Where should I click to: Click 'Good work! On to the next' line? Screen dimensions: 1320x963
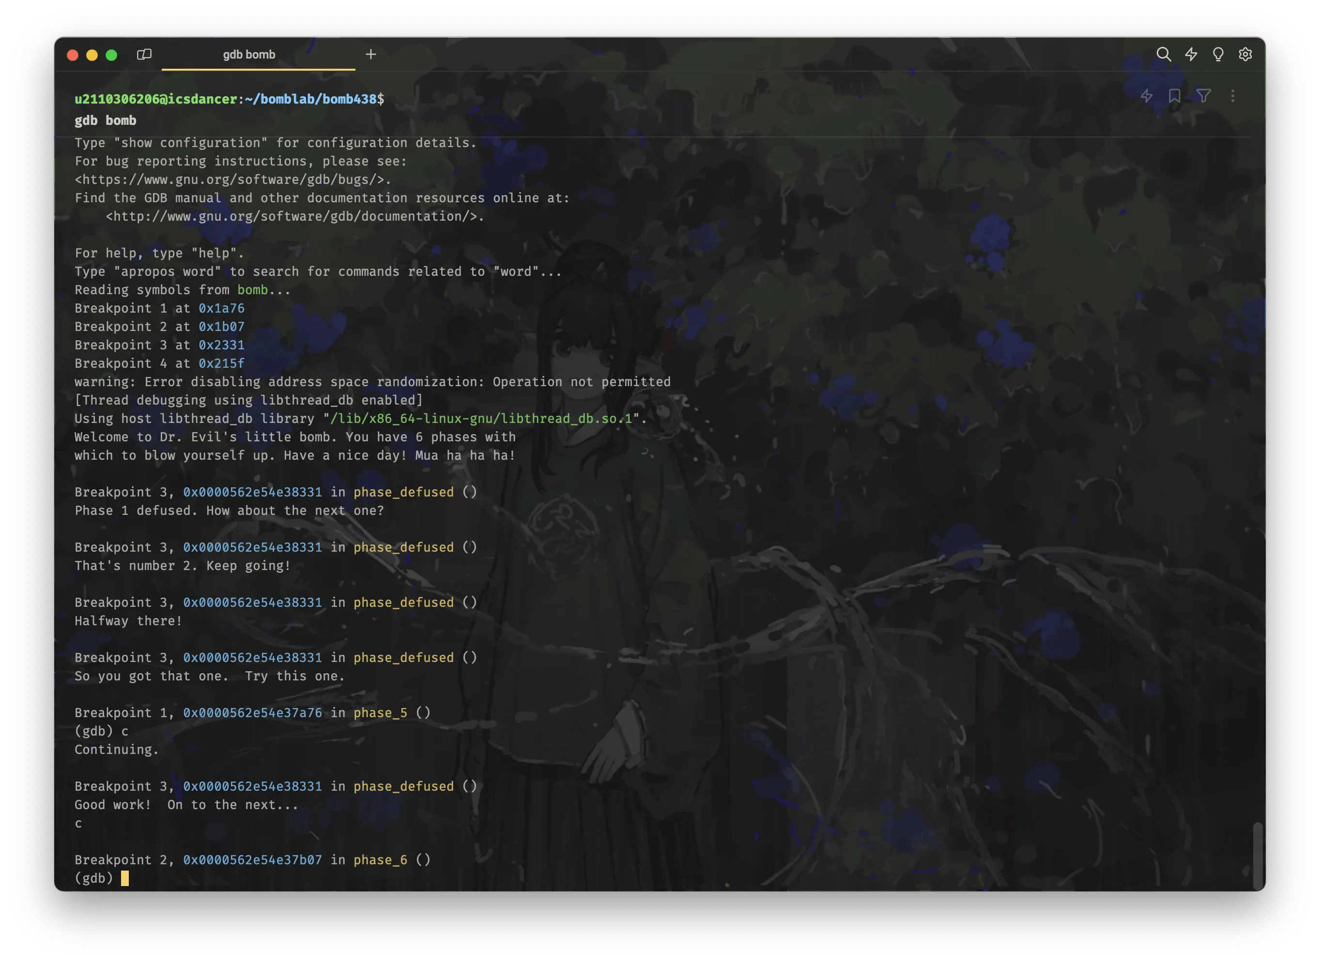[186, 804]
